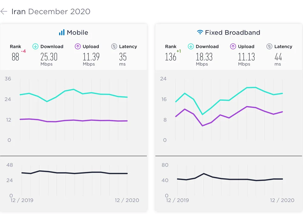The image size is (303, 214).
Task: Click the Mobile signal bars icon
Action: coord(62,32)
